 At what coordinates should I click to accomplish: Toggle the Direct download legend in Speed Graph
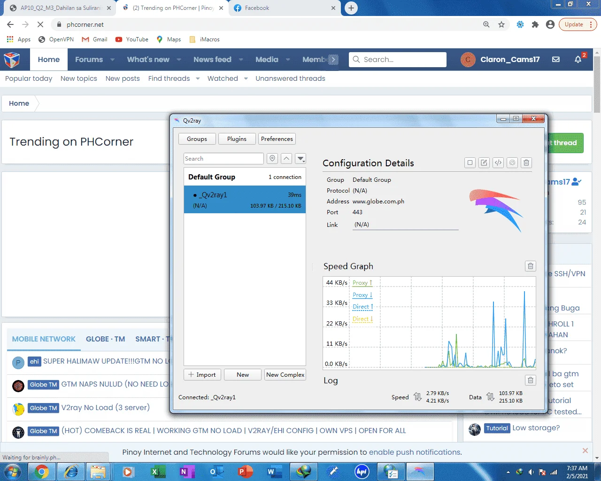point(363,319)
